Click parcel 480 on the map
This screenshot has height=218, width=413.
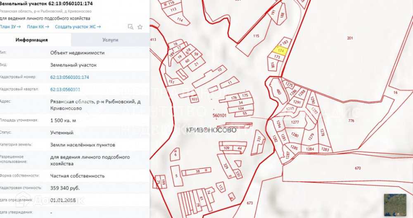pyautogui.click(x=278, y=92)
